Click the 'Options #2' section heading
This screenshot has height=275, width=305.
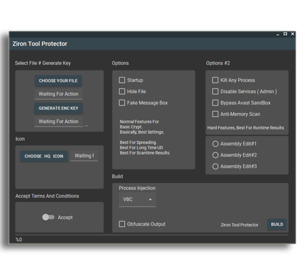tap(218, 63)
